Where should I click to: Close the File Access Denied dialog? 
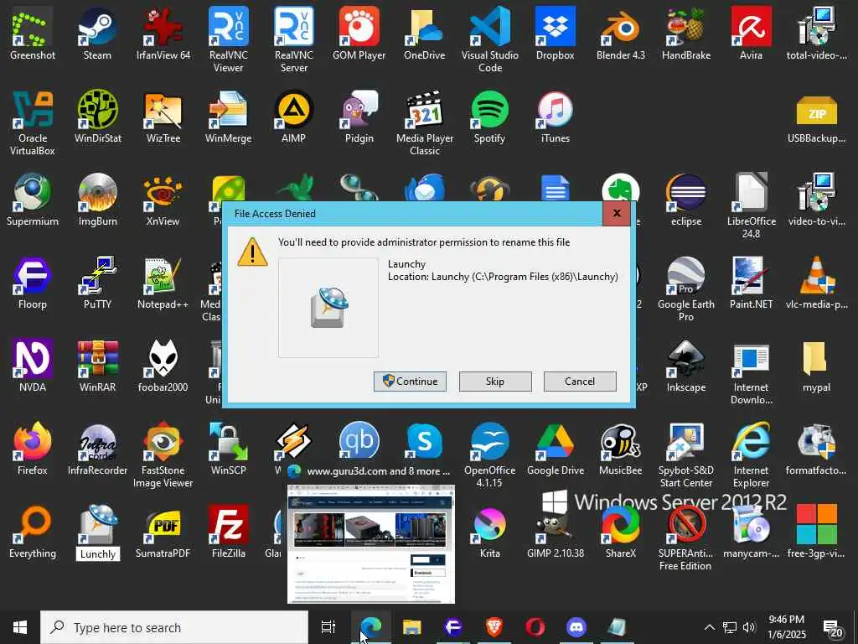click(x=616, y=214)
